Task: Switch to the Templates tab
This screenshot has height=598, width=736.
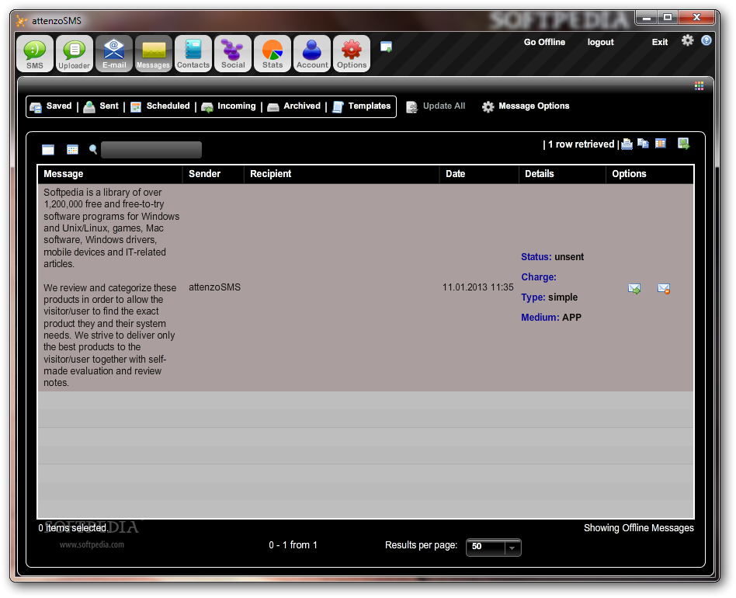Action: point(362,106)
